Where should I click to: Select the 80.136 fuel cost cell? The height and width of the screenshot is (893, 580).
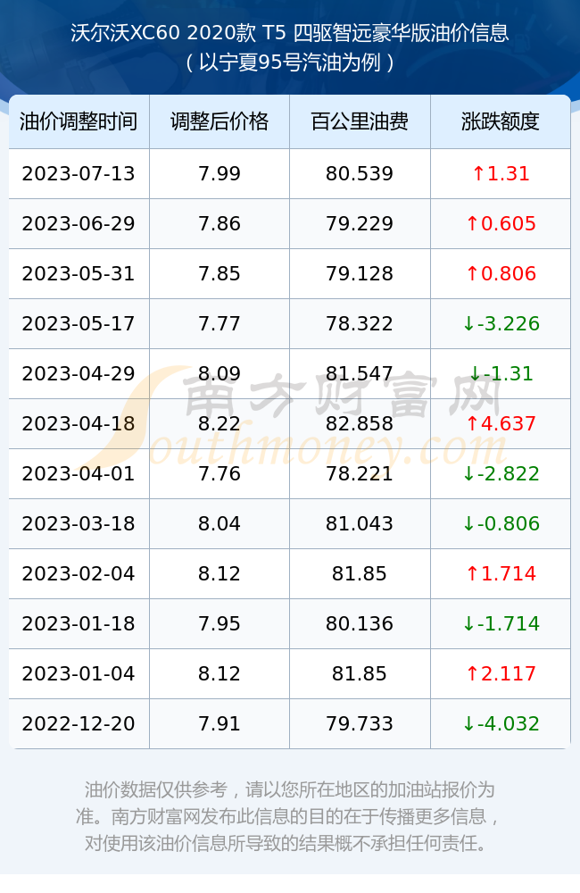(x=360, y=623)
